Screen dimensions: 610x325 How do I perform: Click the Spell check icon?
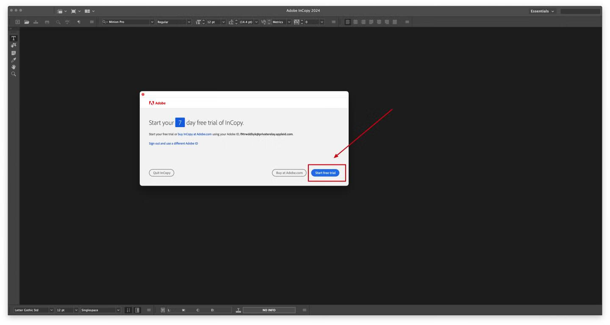point(67,22)
